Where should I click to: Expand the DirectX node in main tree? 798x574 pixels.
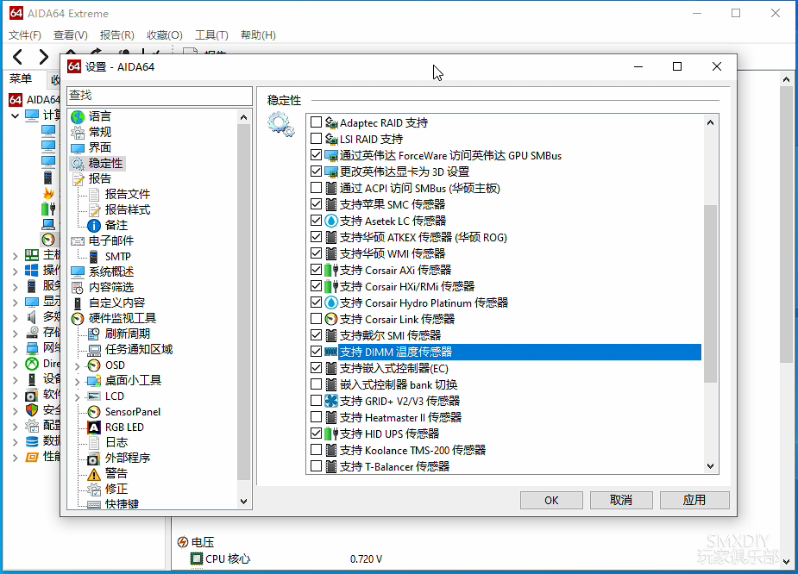click(x=16, y=364)
